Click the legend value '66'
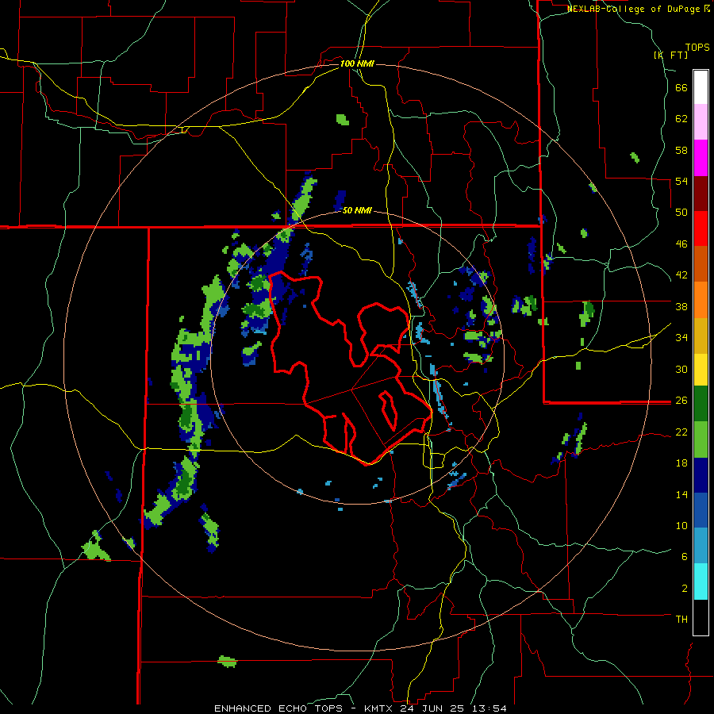714x714 pixels. [x=681, y=88]
